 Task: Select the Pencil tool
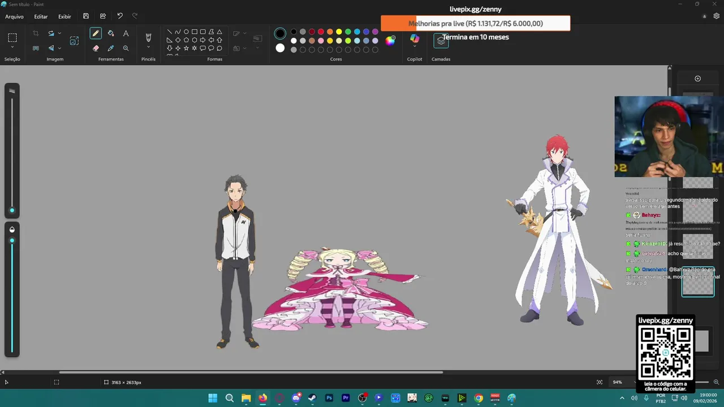point(96,33)
